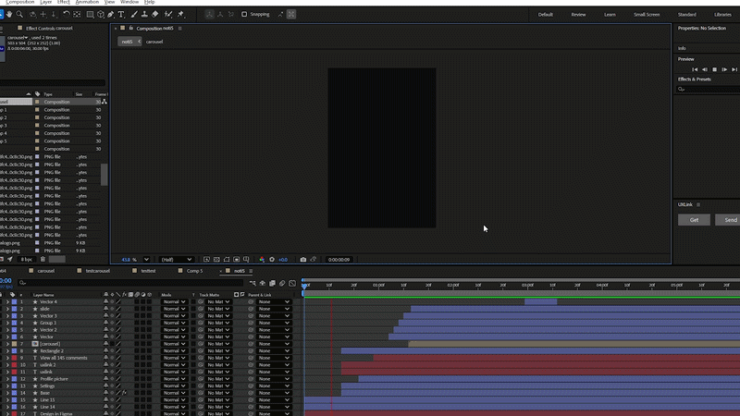
Task: Select the Hand tool
Action: point(9,15)
